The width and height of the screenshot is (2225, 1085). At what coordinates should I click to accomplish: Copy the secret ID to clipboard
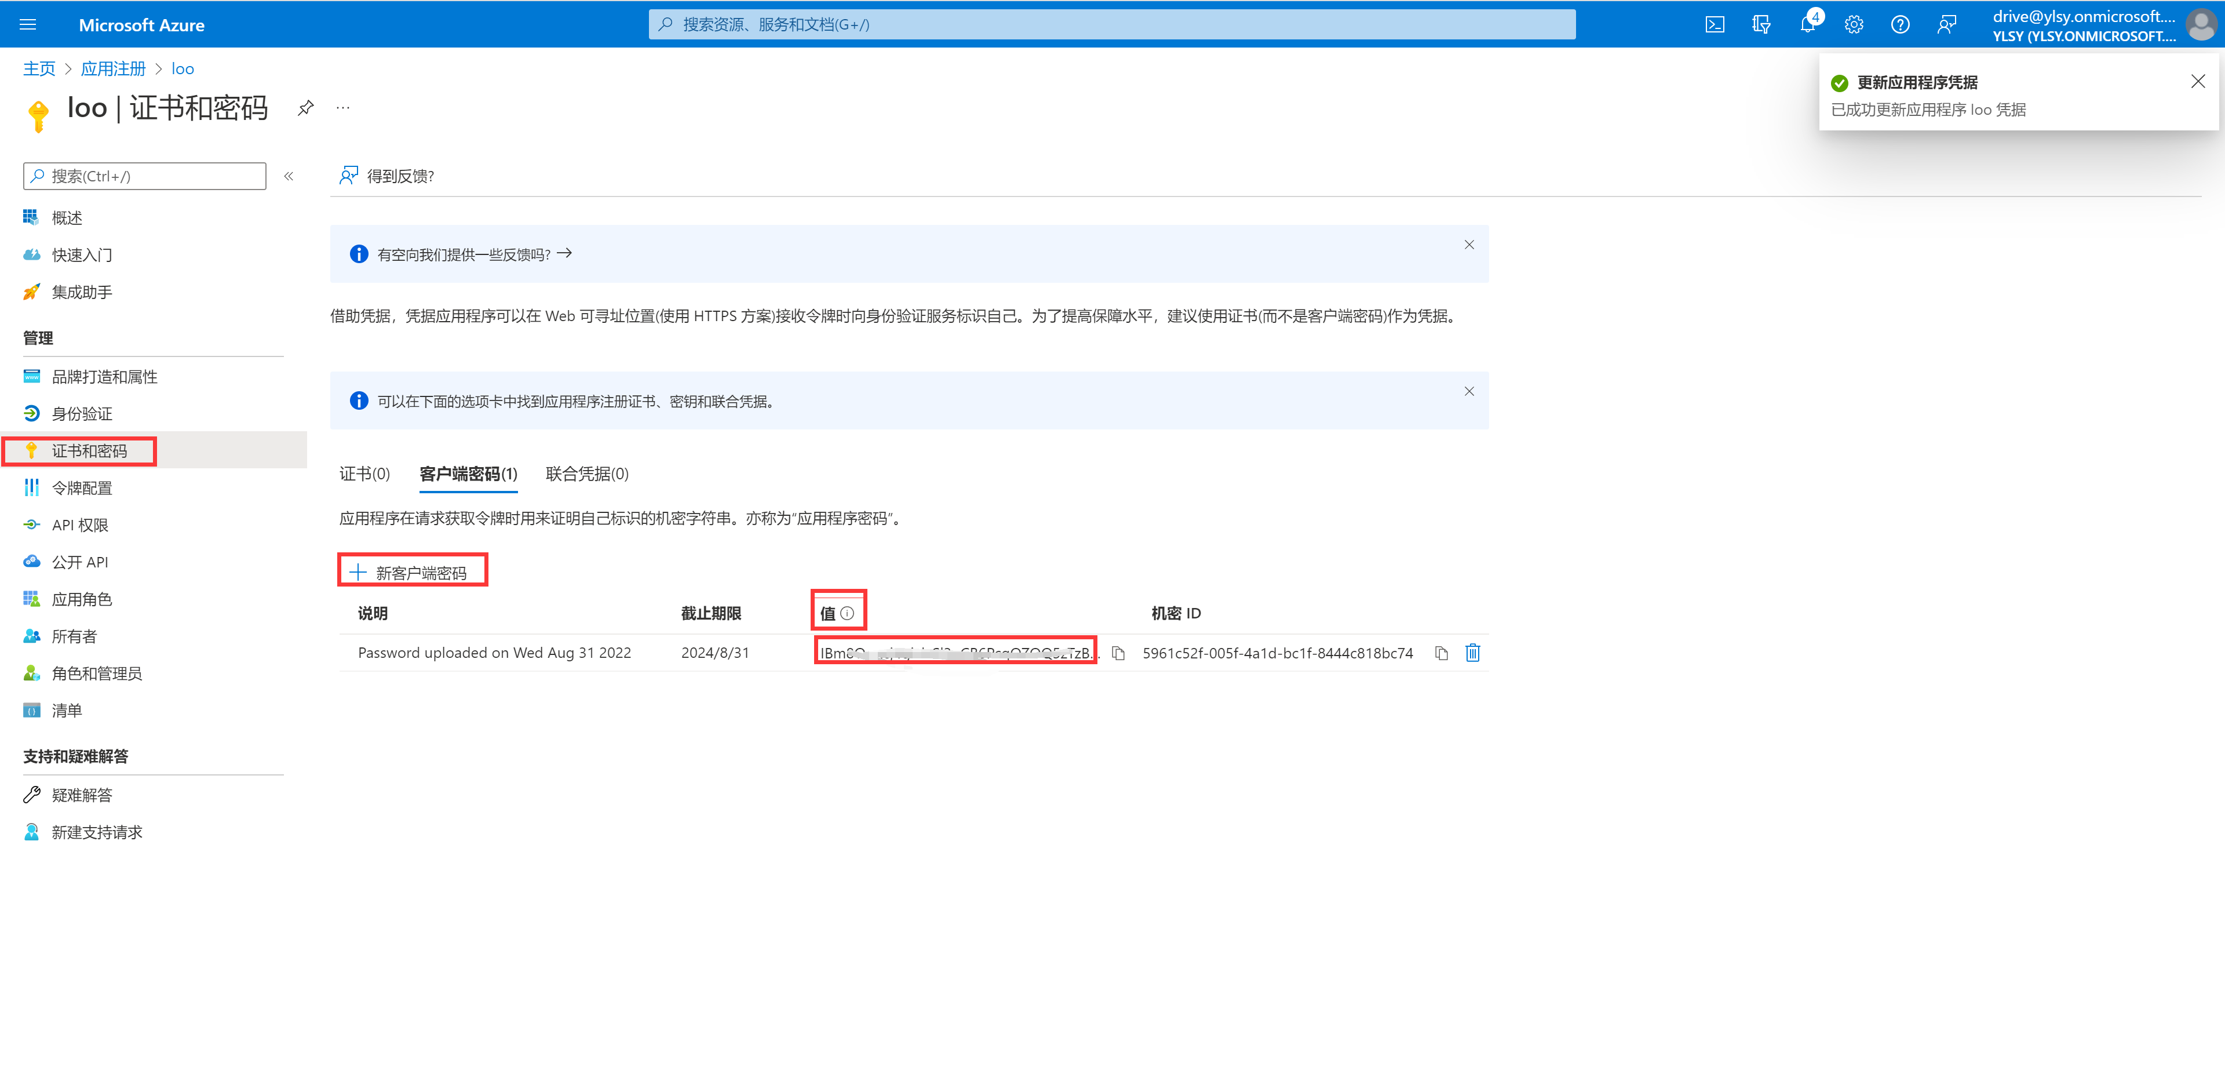tap(1440, 653)
